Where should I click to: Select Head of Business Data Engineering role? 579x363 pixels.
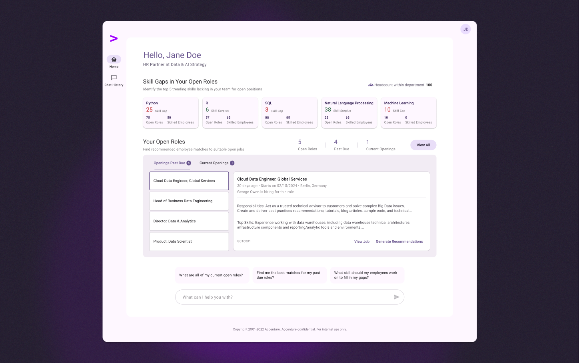[x=189, y=201]
